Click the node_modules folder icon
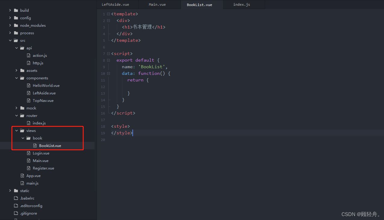This screenshot has width=384, height=220. point(16,26)
